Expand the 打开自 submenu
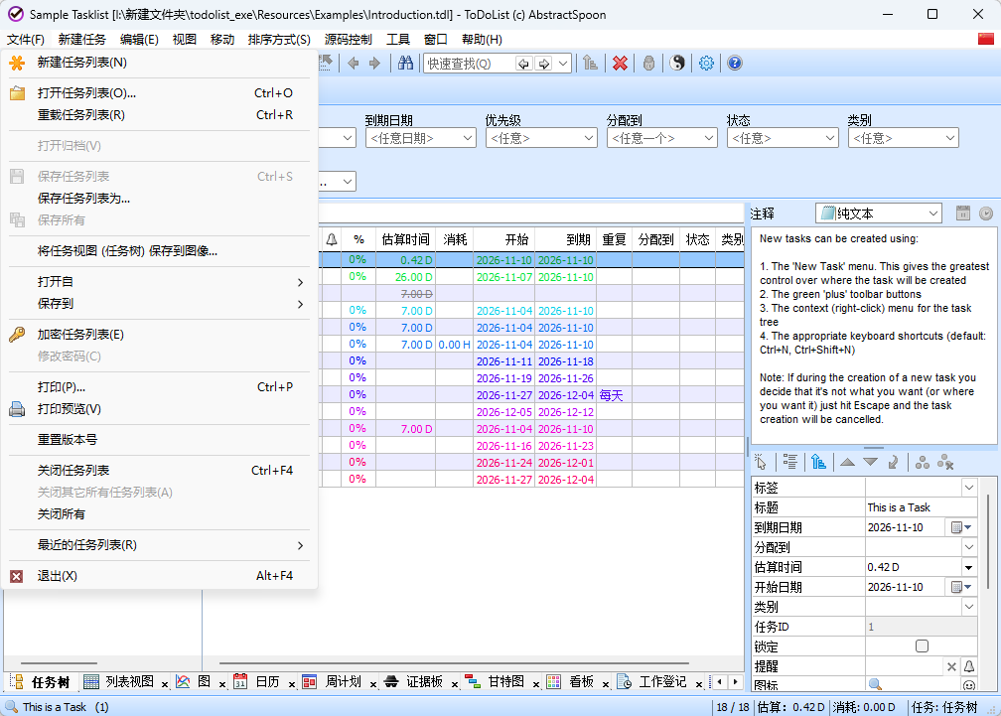Screen dimensions: 1001x716 [160, 281]
